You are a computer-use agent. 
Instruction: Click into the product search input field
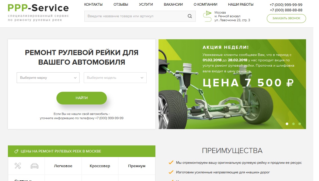coord(136,16)
